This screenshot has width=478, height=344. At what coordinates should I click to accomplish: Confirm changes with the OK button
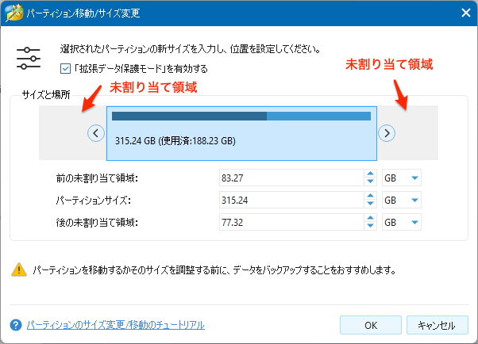pos(370,325)
